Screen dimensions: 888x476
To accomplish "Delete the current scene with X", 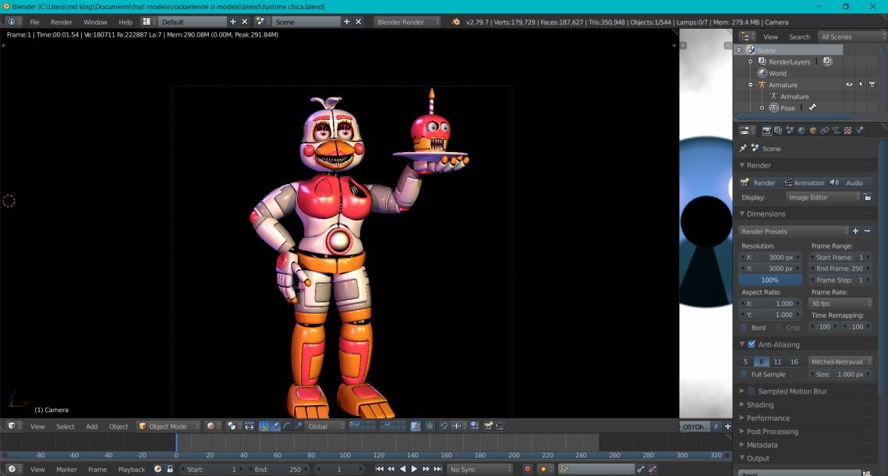I will [359, 22].
